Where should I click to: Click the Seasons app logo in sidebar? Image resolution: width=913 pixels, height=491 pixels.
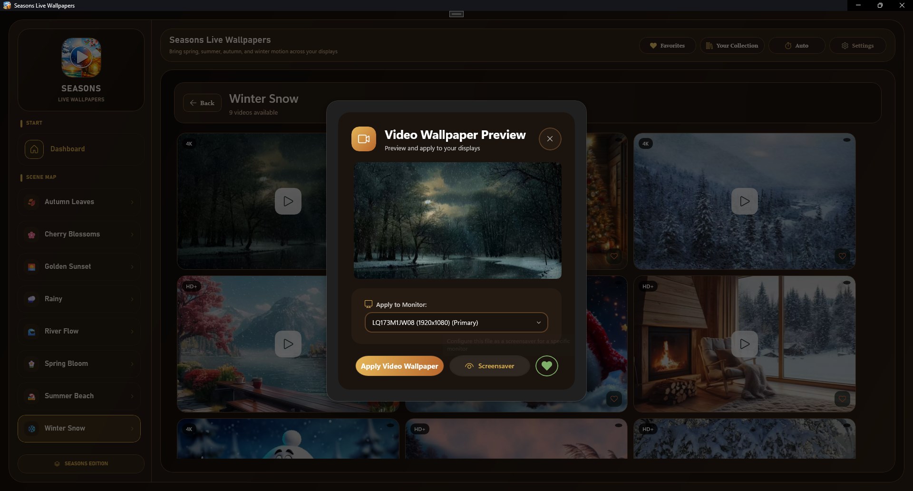[81, 58]
